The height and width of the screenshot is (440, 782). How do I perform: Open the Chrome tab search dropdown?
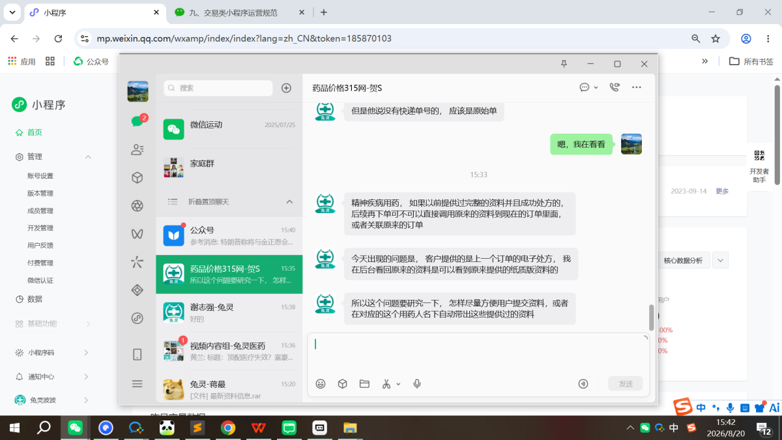12,12
